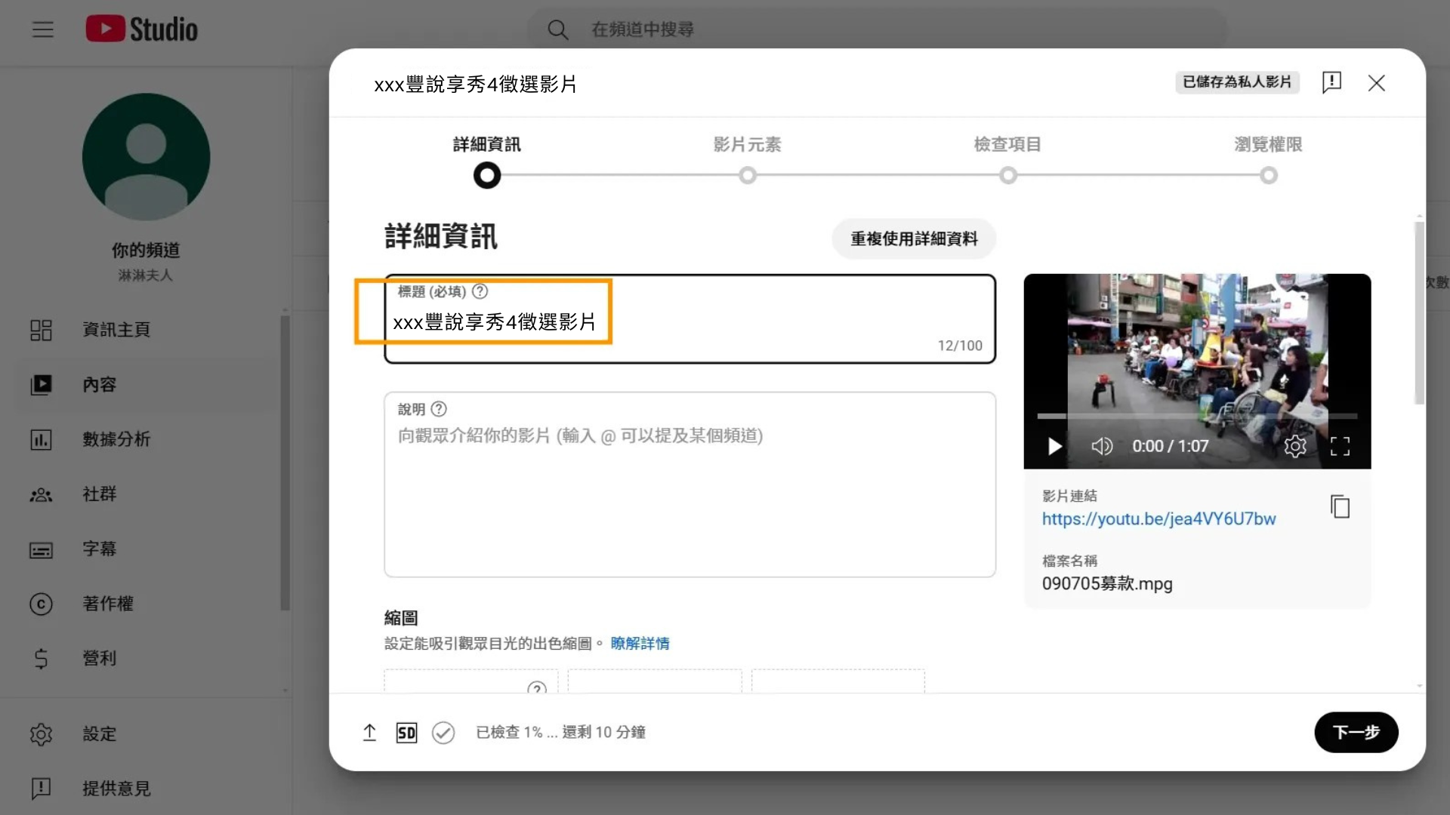Copy the video link with copy icon
This screenshot has height=815, width=1450.
[x=1340, y=506]
